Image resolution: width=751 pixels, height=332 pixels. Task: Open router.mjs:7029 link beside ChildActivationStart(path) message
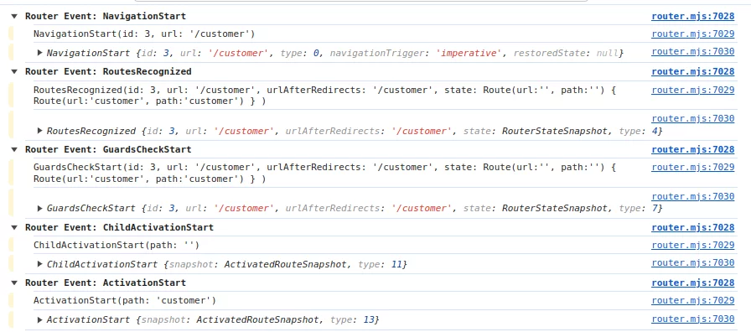(692, 246)
